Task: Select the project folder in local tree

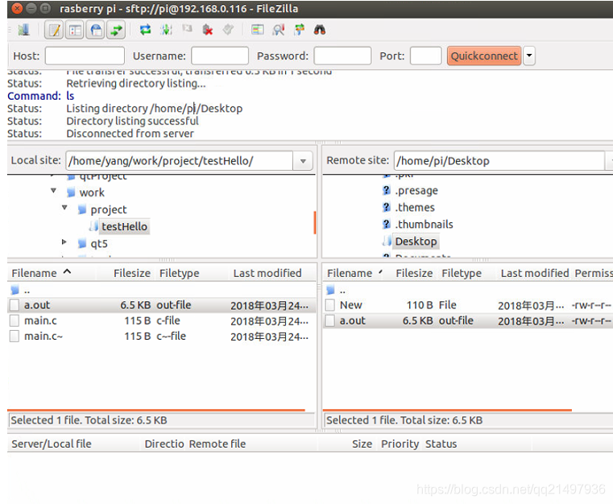Action: (109, 210)
